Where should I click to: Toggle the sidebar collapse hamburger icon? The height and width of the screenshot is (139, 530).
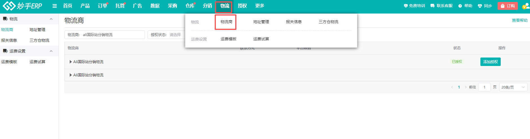coord(55,6)
